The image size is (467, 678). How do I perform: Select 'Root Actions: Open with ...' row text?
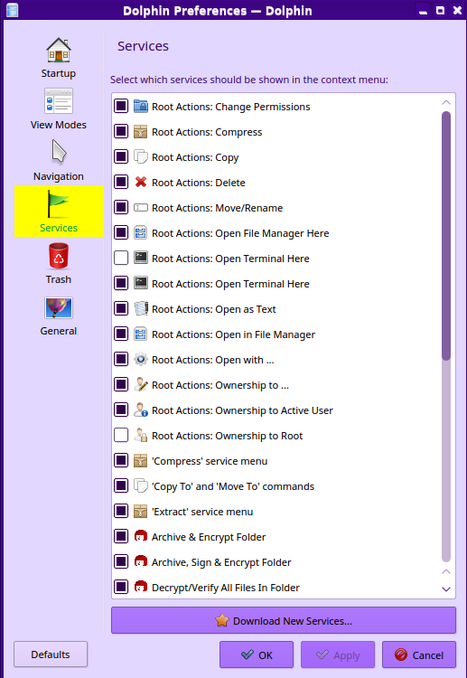(213, 360)
